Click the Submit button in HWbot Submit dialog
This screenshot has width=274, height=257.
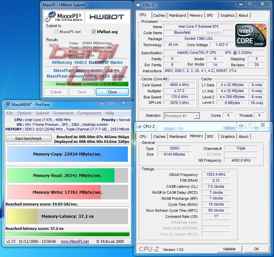coord(56,92)
